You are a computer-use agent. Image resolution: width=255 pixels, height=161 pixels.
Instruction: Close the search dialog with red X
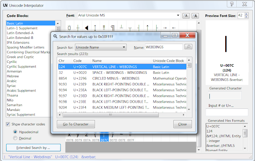coord(187,35)
